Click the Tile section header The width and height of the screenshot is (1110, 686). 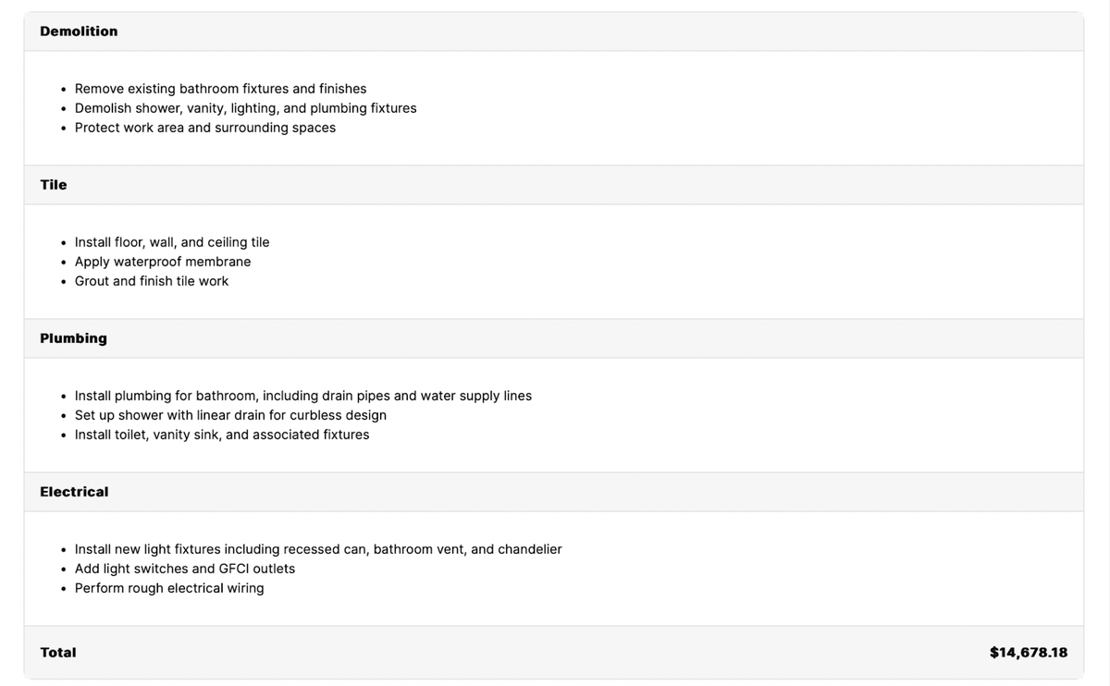click(54, 185)
